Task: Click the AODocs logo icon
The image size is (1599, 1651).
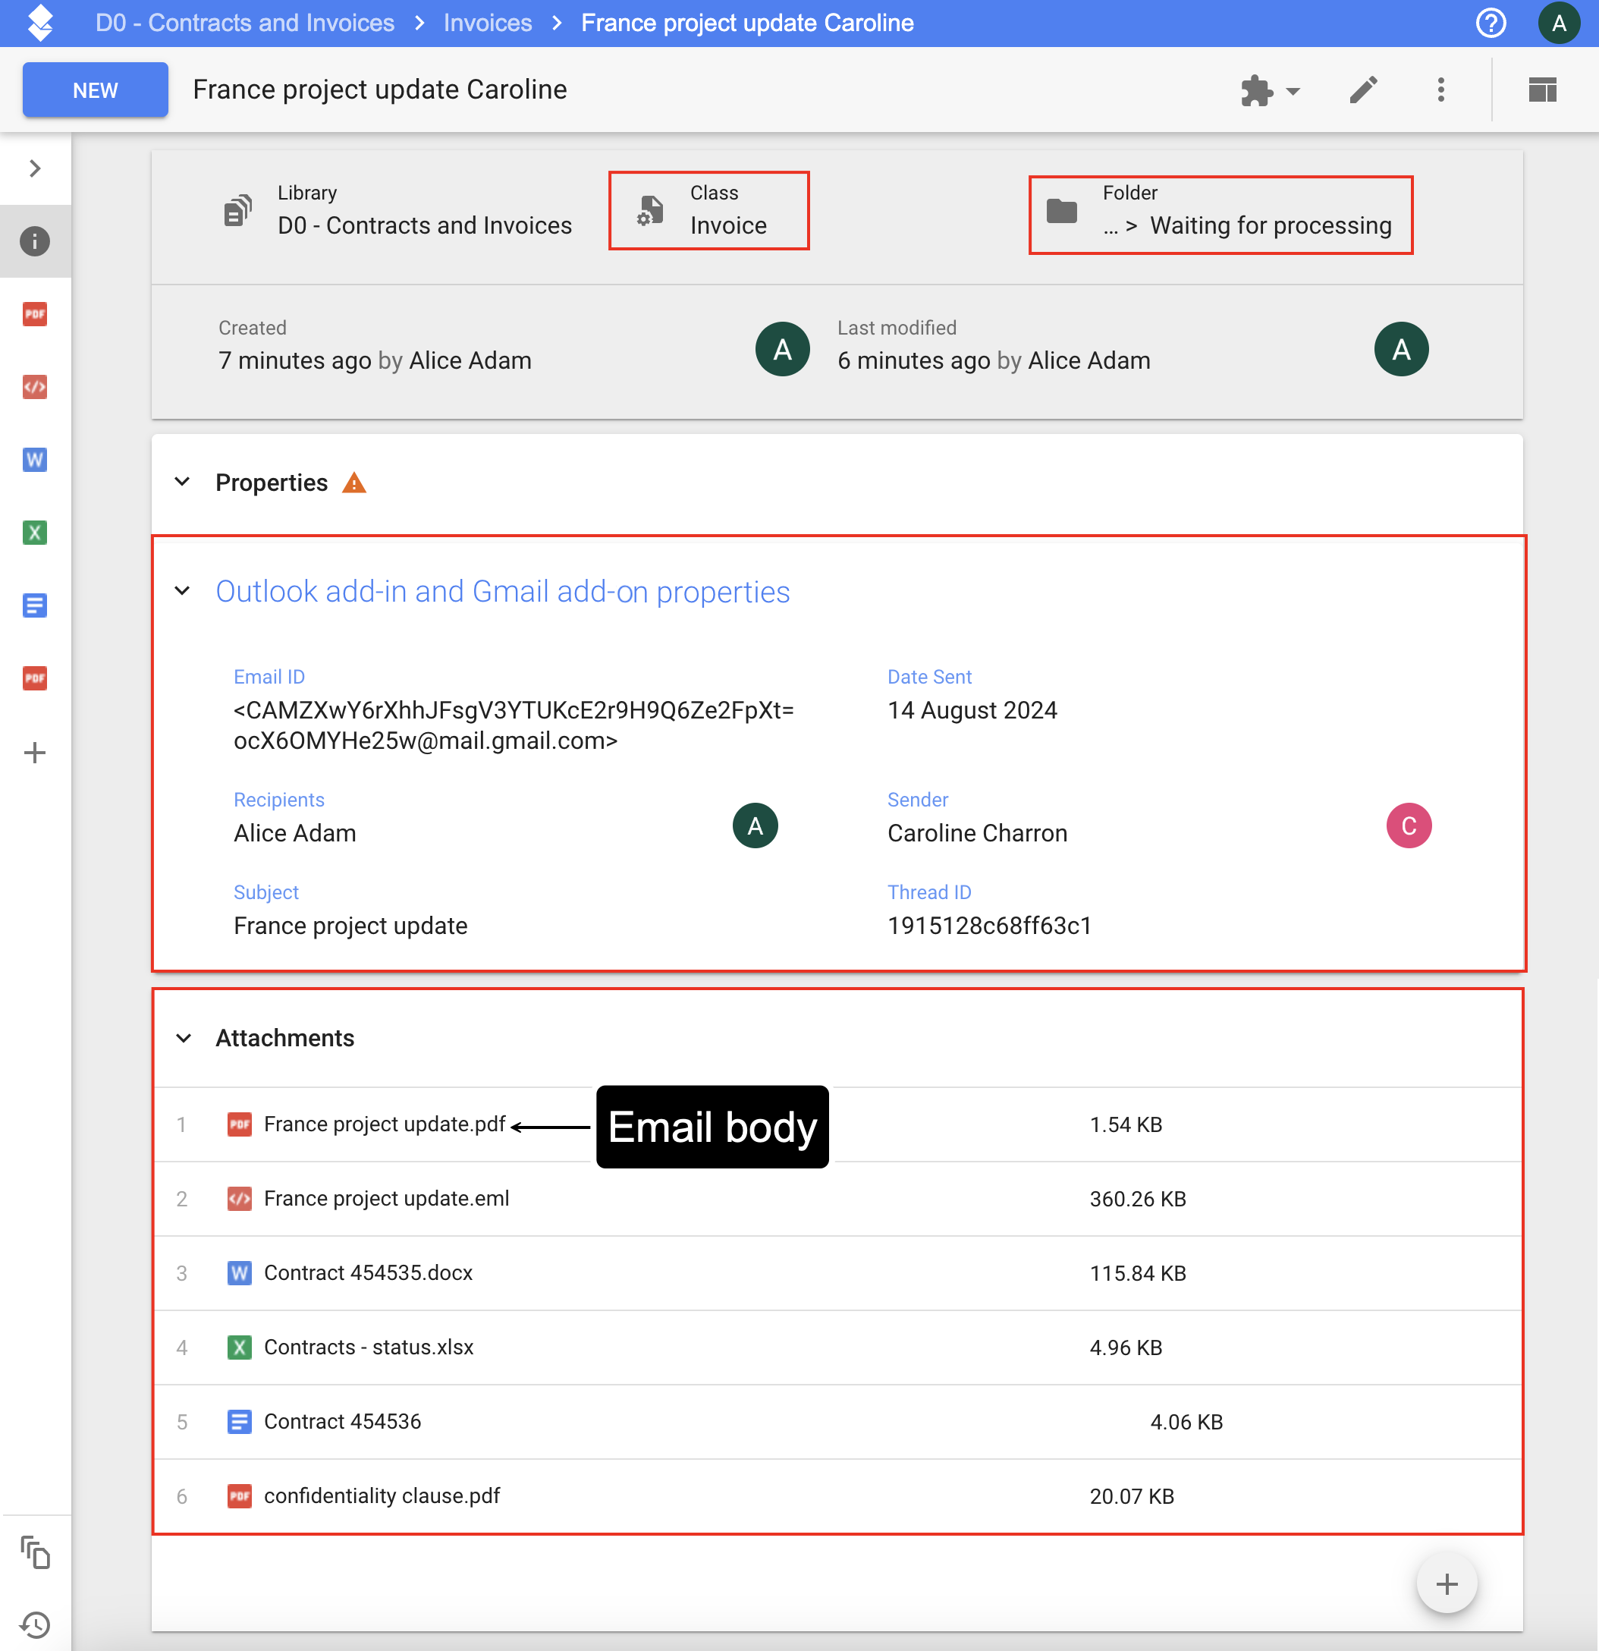Action: pyautogui.click(x=39, y=23)
